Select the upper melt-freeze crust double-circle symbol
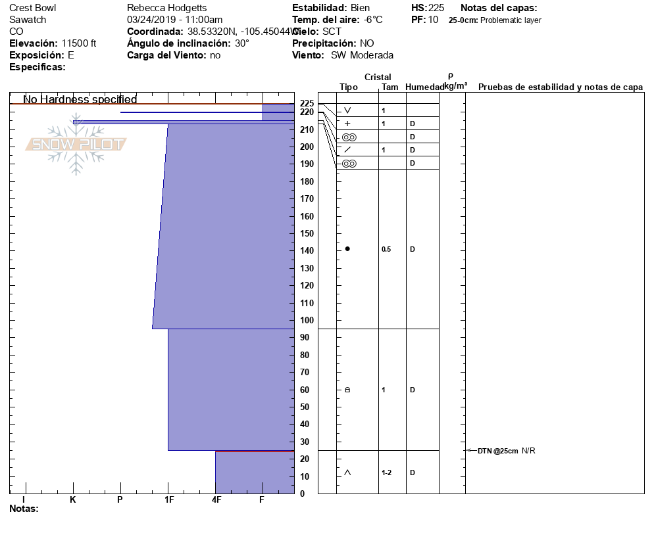 (x=349, y=137)
